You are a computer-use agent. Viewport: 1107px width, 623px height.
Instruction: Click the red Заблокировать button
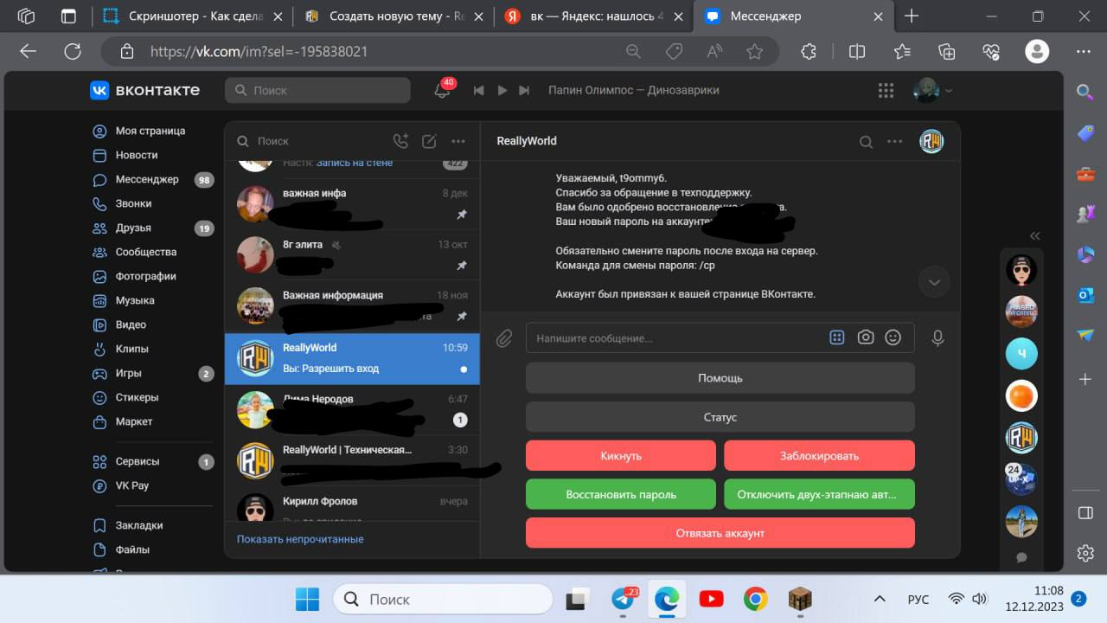coord(819,455)
